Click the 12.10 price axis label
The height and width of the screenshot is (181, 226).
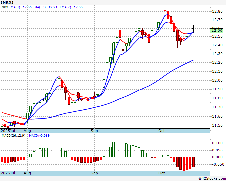tap(217, 71)
